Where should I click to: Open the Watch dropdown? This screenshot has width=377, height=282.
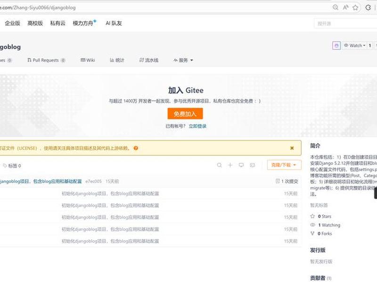[354, 45]
